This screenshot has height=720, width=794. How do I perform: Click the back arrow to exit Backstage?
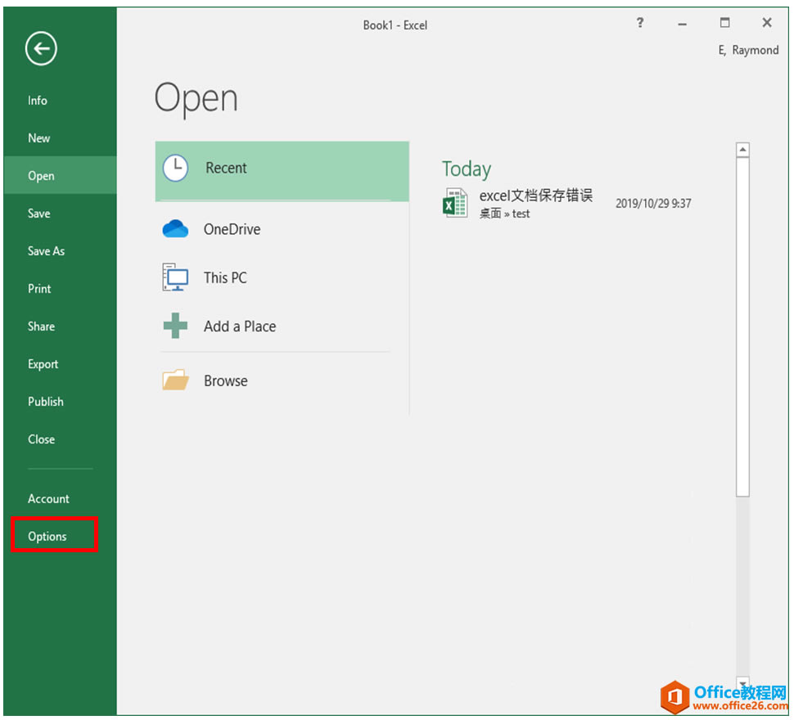point(41,48)
